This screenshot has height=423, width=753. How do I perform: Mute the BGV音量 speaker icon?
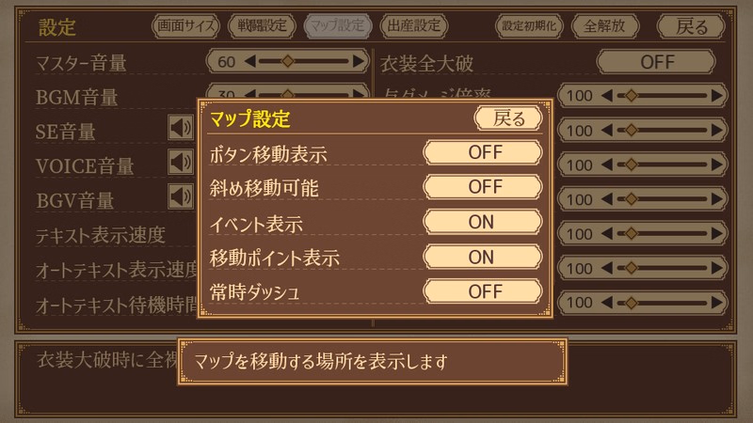point(181,196)
